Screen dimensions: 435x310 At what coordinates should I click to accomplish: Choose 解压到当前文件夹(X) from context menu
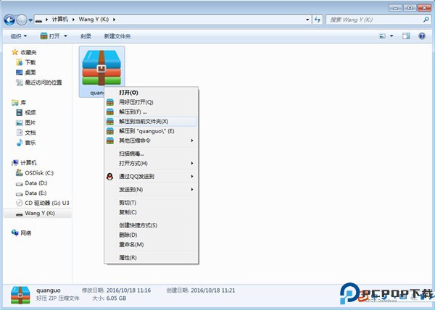click(144, 122)
